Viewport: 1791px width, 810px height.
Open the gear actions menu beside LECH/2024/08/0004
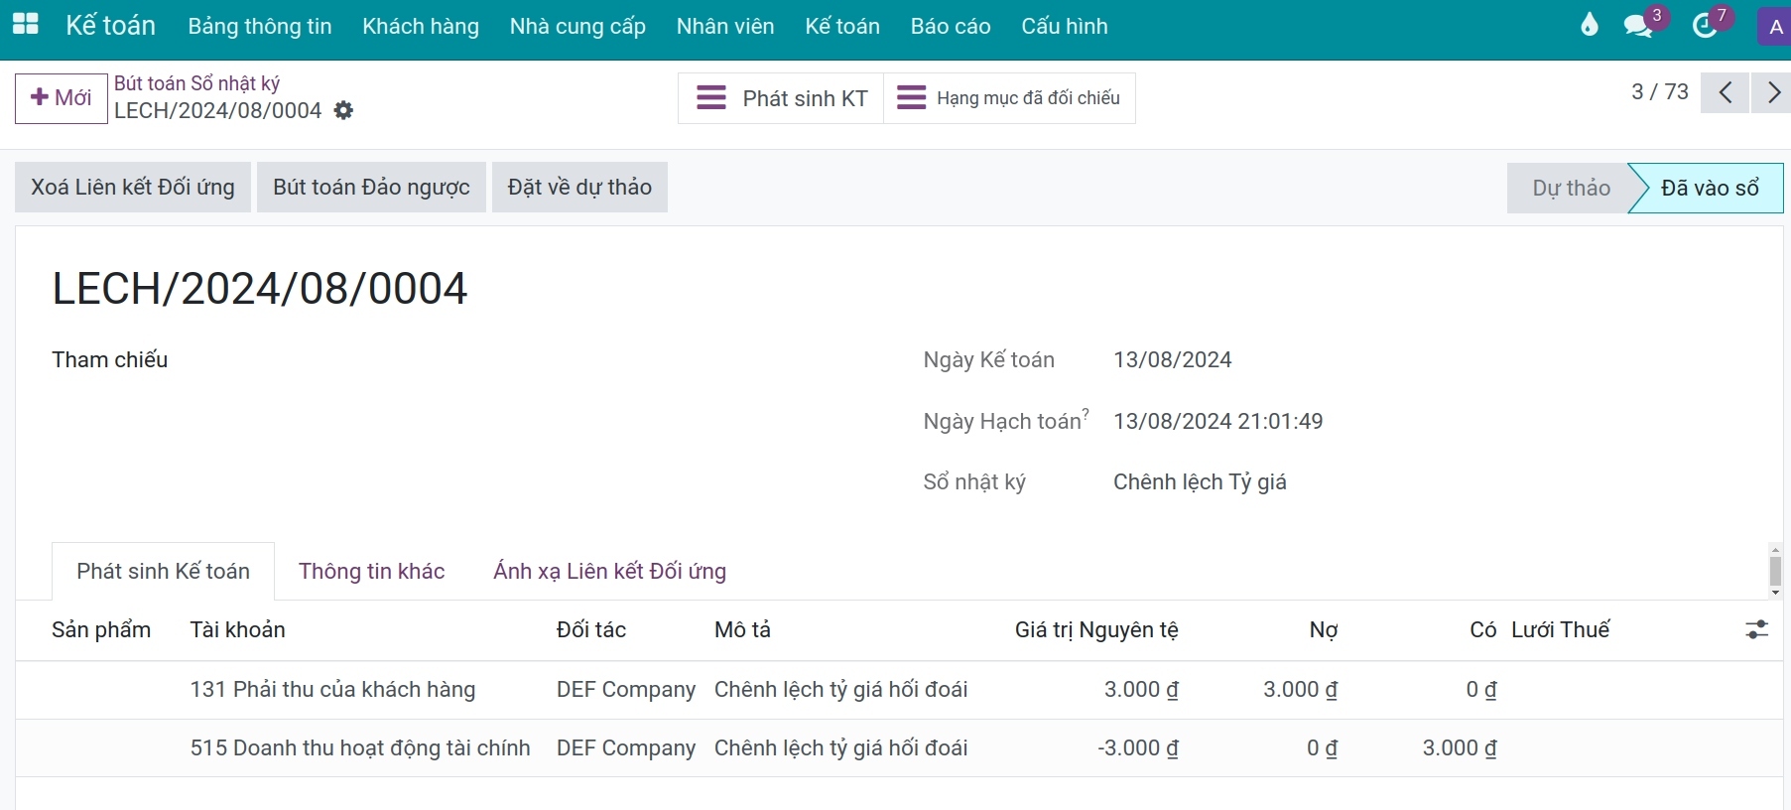[343, 110]
